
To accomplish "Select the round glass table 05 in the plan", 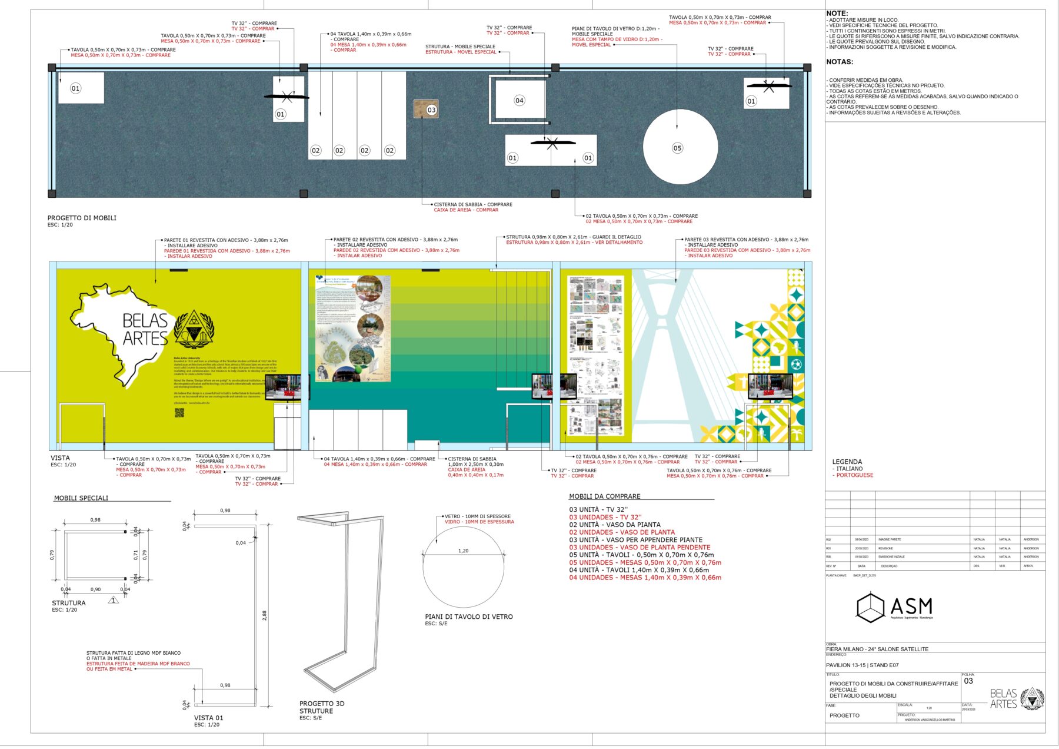I will pos(680,147).
